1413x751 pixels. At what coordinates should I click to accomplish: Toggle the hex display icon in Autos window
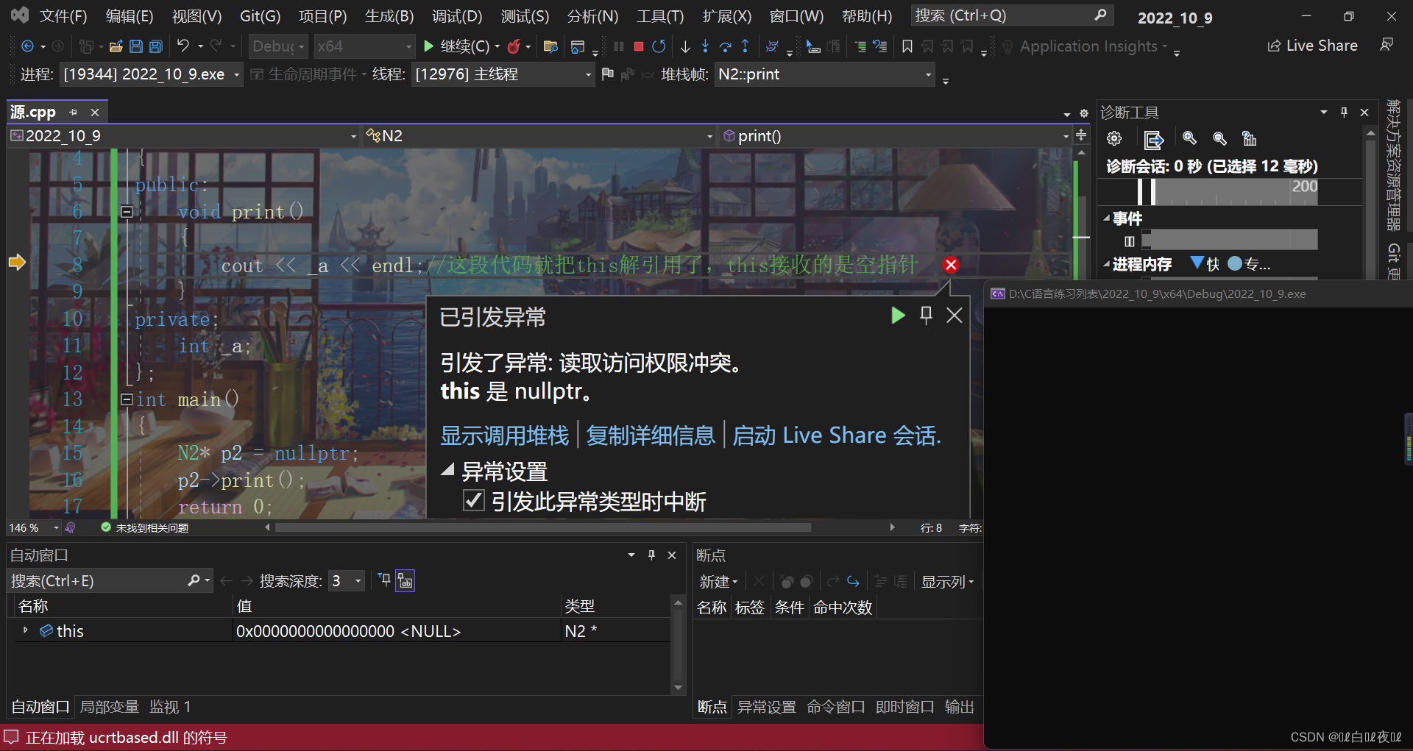pyautogui.click(x=406, y=581)
